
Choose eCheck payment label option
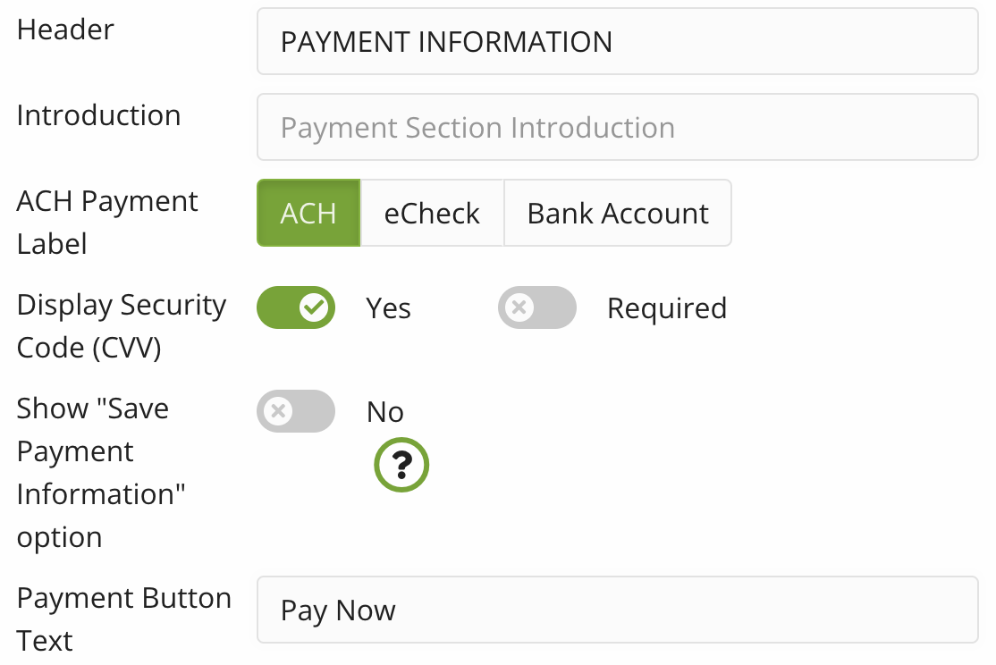tap(432, 213)
